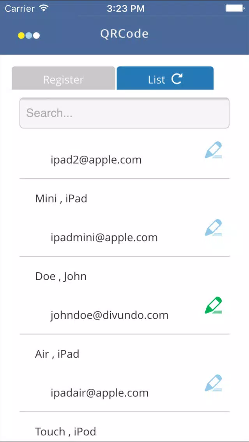
Task: Select the List tab
Action: [165, 78]
